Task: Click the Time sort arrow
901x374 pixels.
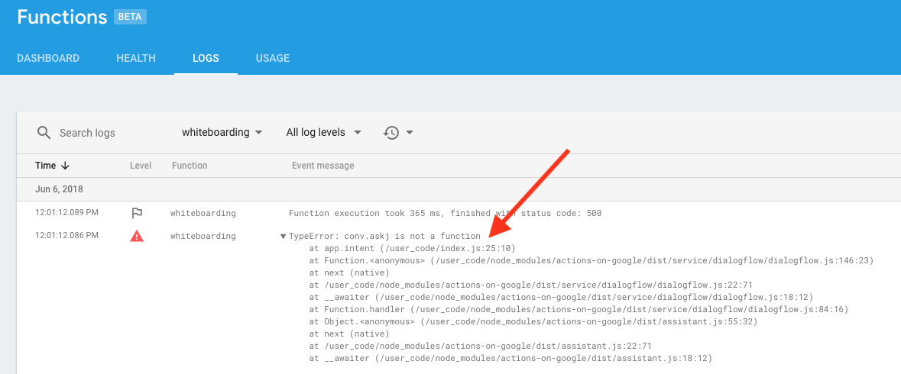Action: coord(65,165)
